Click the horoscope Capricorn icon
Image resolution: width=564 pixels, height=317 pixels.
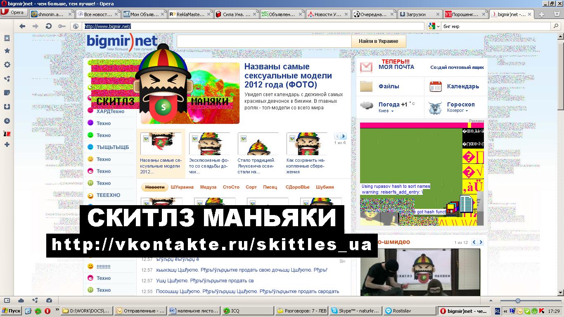tap(435, 107)
